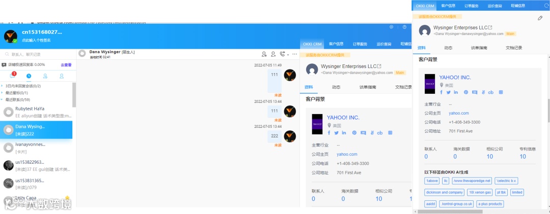Open external link icon beside Wysinger Enterprises in right panel
The image size is (550, 214).
[x=490, y=27]
